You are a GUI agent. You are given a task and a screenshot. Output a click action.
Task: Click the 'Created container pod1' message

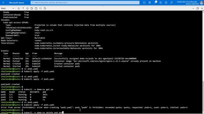(x=67, y=64)
